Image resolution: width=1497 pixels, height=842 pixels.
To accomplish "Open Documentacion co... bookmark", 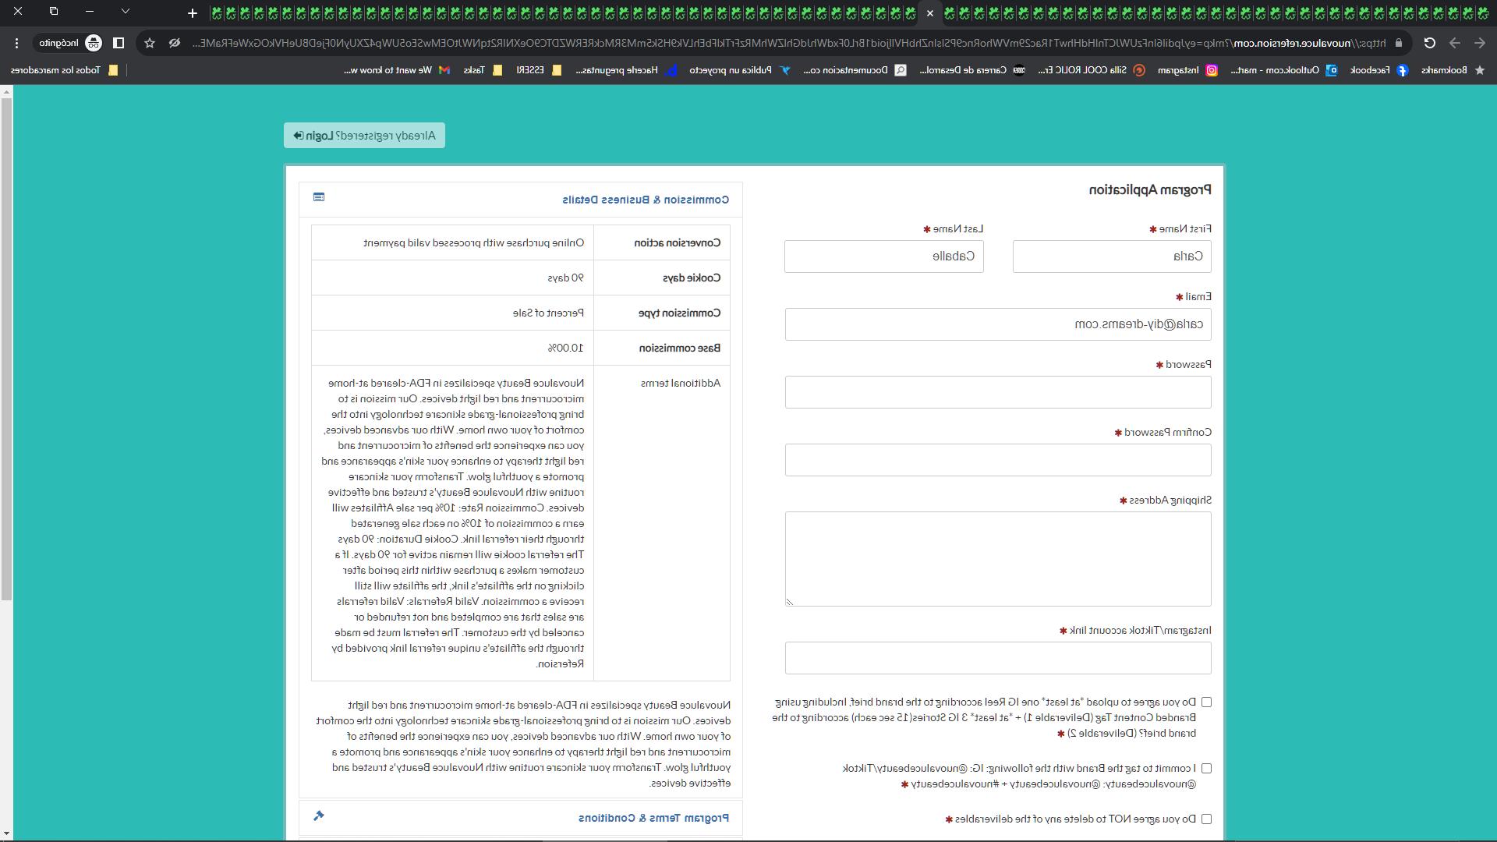I will (x=855, y=70).
